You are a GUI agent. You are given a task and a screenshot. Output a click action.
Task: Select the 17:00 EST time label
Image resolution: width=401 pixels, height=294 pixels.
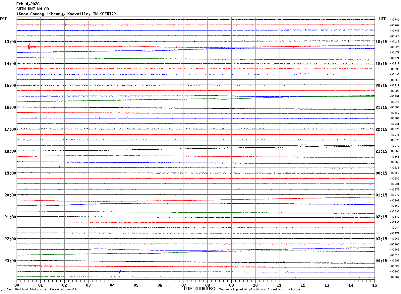(x=10, y=129)
